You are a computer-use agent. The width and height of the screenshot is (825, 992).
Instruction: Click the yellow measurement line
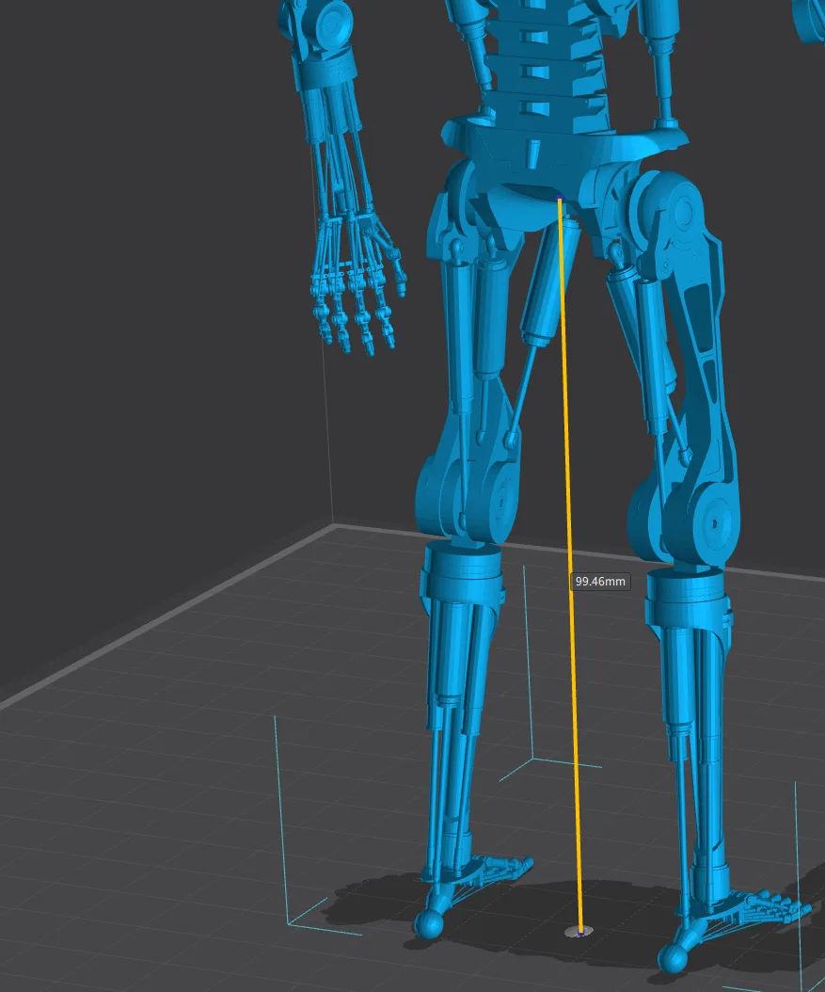(x=569, y=565)
